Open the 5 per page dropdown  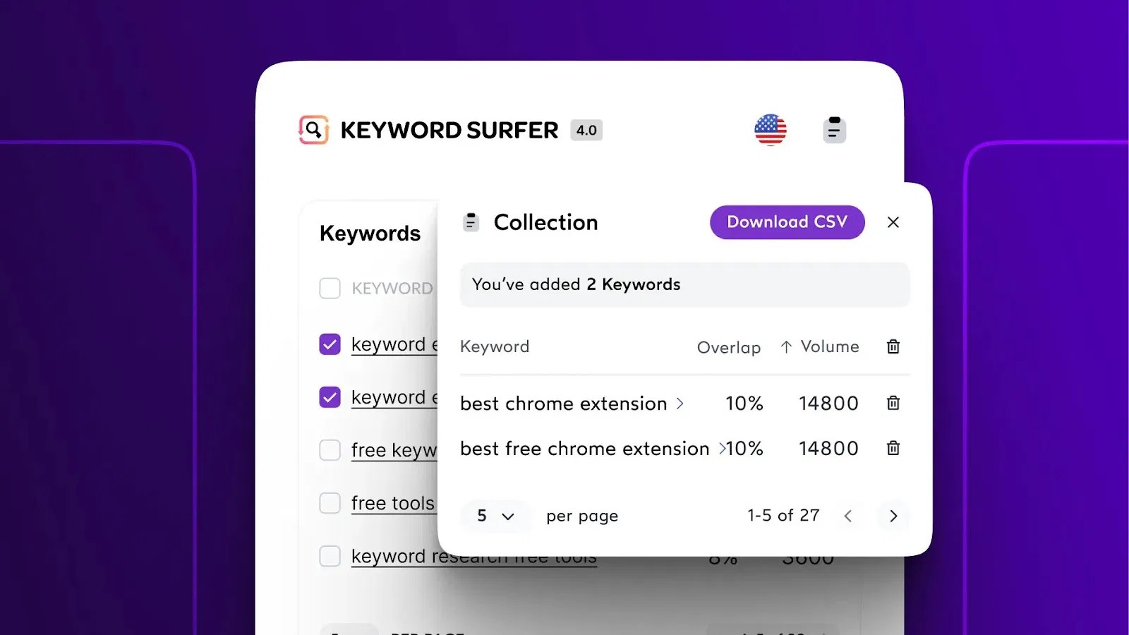tap(496, 516)
